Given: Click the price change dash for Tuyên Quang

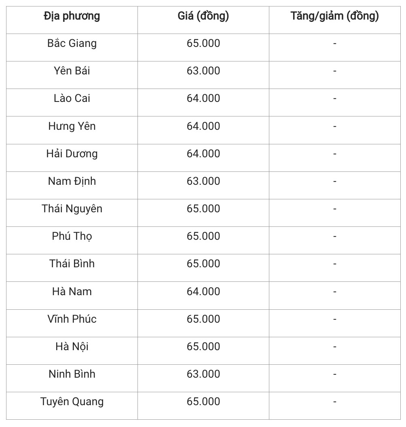Looking at the screenshot, I should (x=334, y=402).
